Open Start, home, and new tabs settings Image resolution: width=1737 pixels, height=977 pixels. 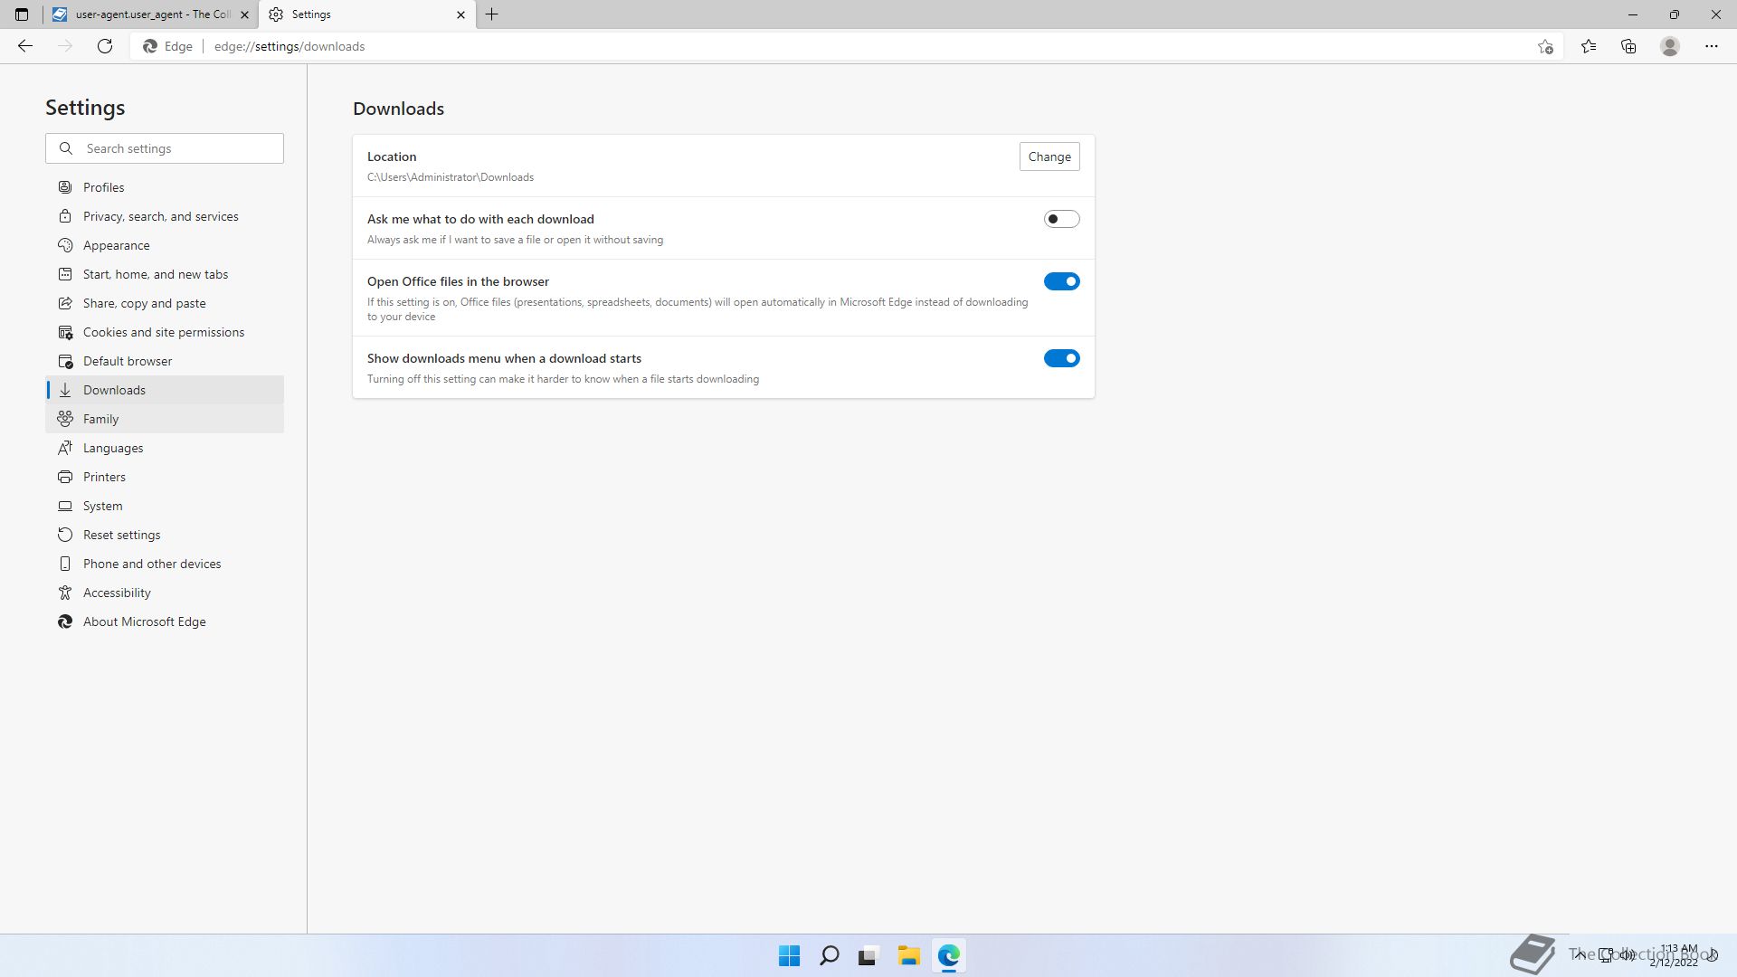tap(165, 274)
